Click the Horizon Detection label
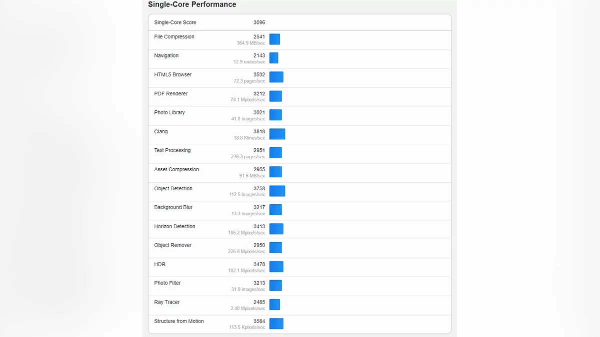Viewport: 600px width, 337px height. pyautogui.click(x=174, y=227)
